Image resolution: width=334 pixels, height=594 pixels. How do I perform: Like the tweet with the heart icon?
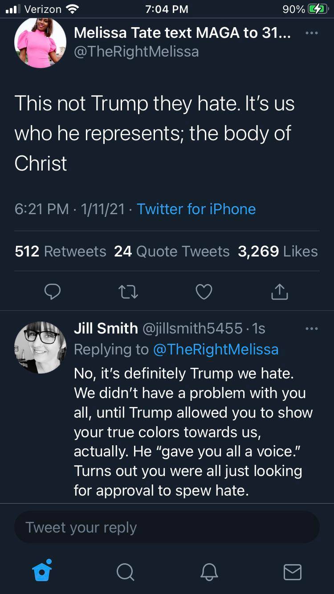click(x=204, y=292)
